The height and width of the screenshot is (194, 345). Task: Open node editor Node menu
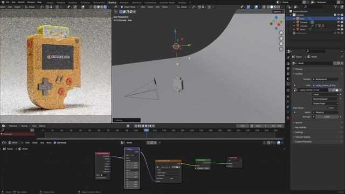(x=49, y=143)
